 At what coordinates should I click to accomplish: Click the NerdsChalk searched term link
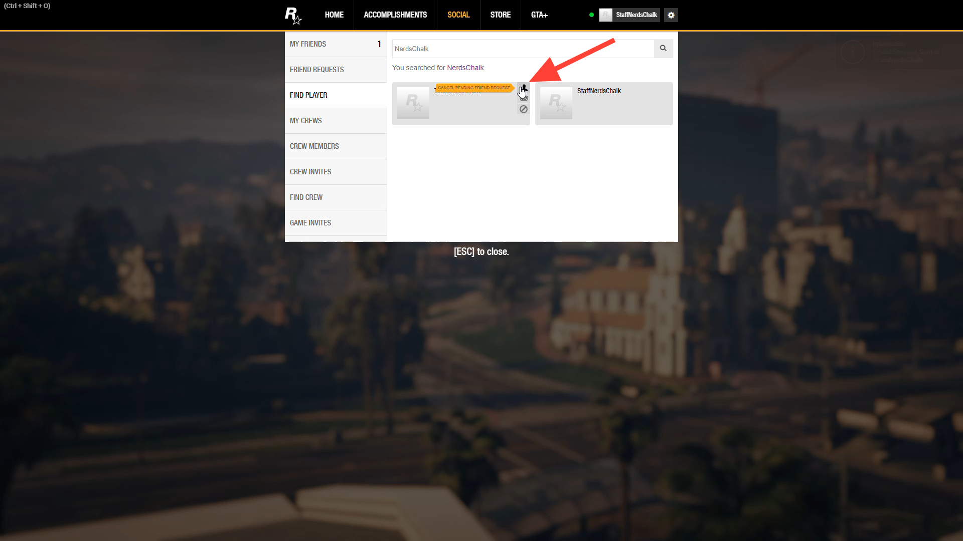tap(465, 68)
